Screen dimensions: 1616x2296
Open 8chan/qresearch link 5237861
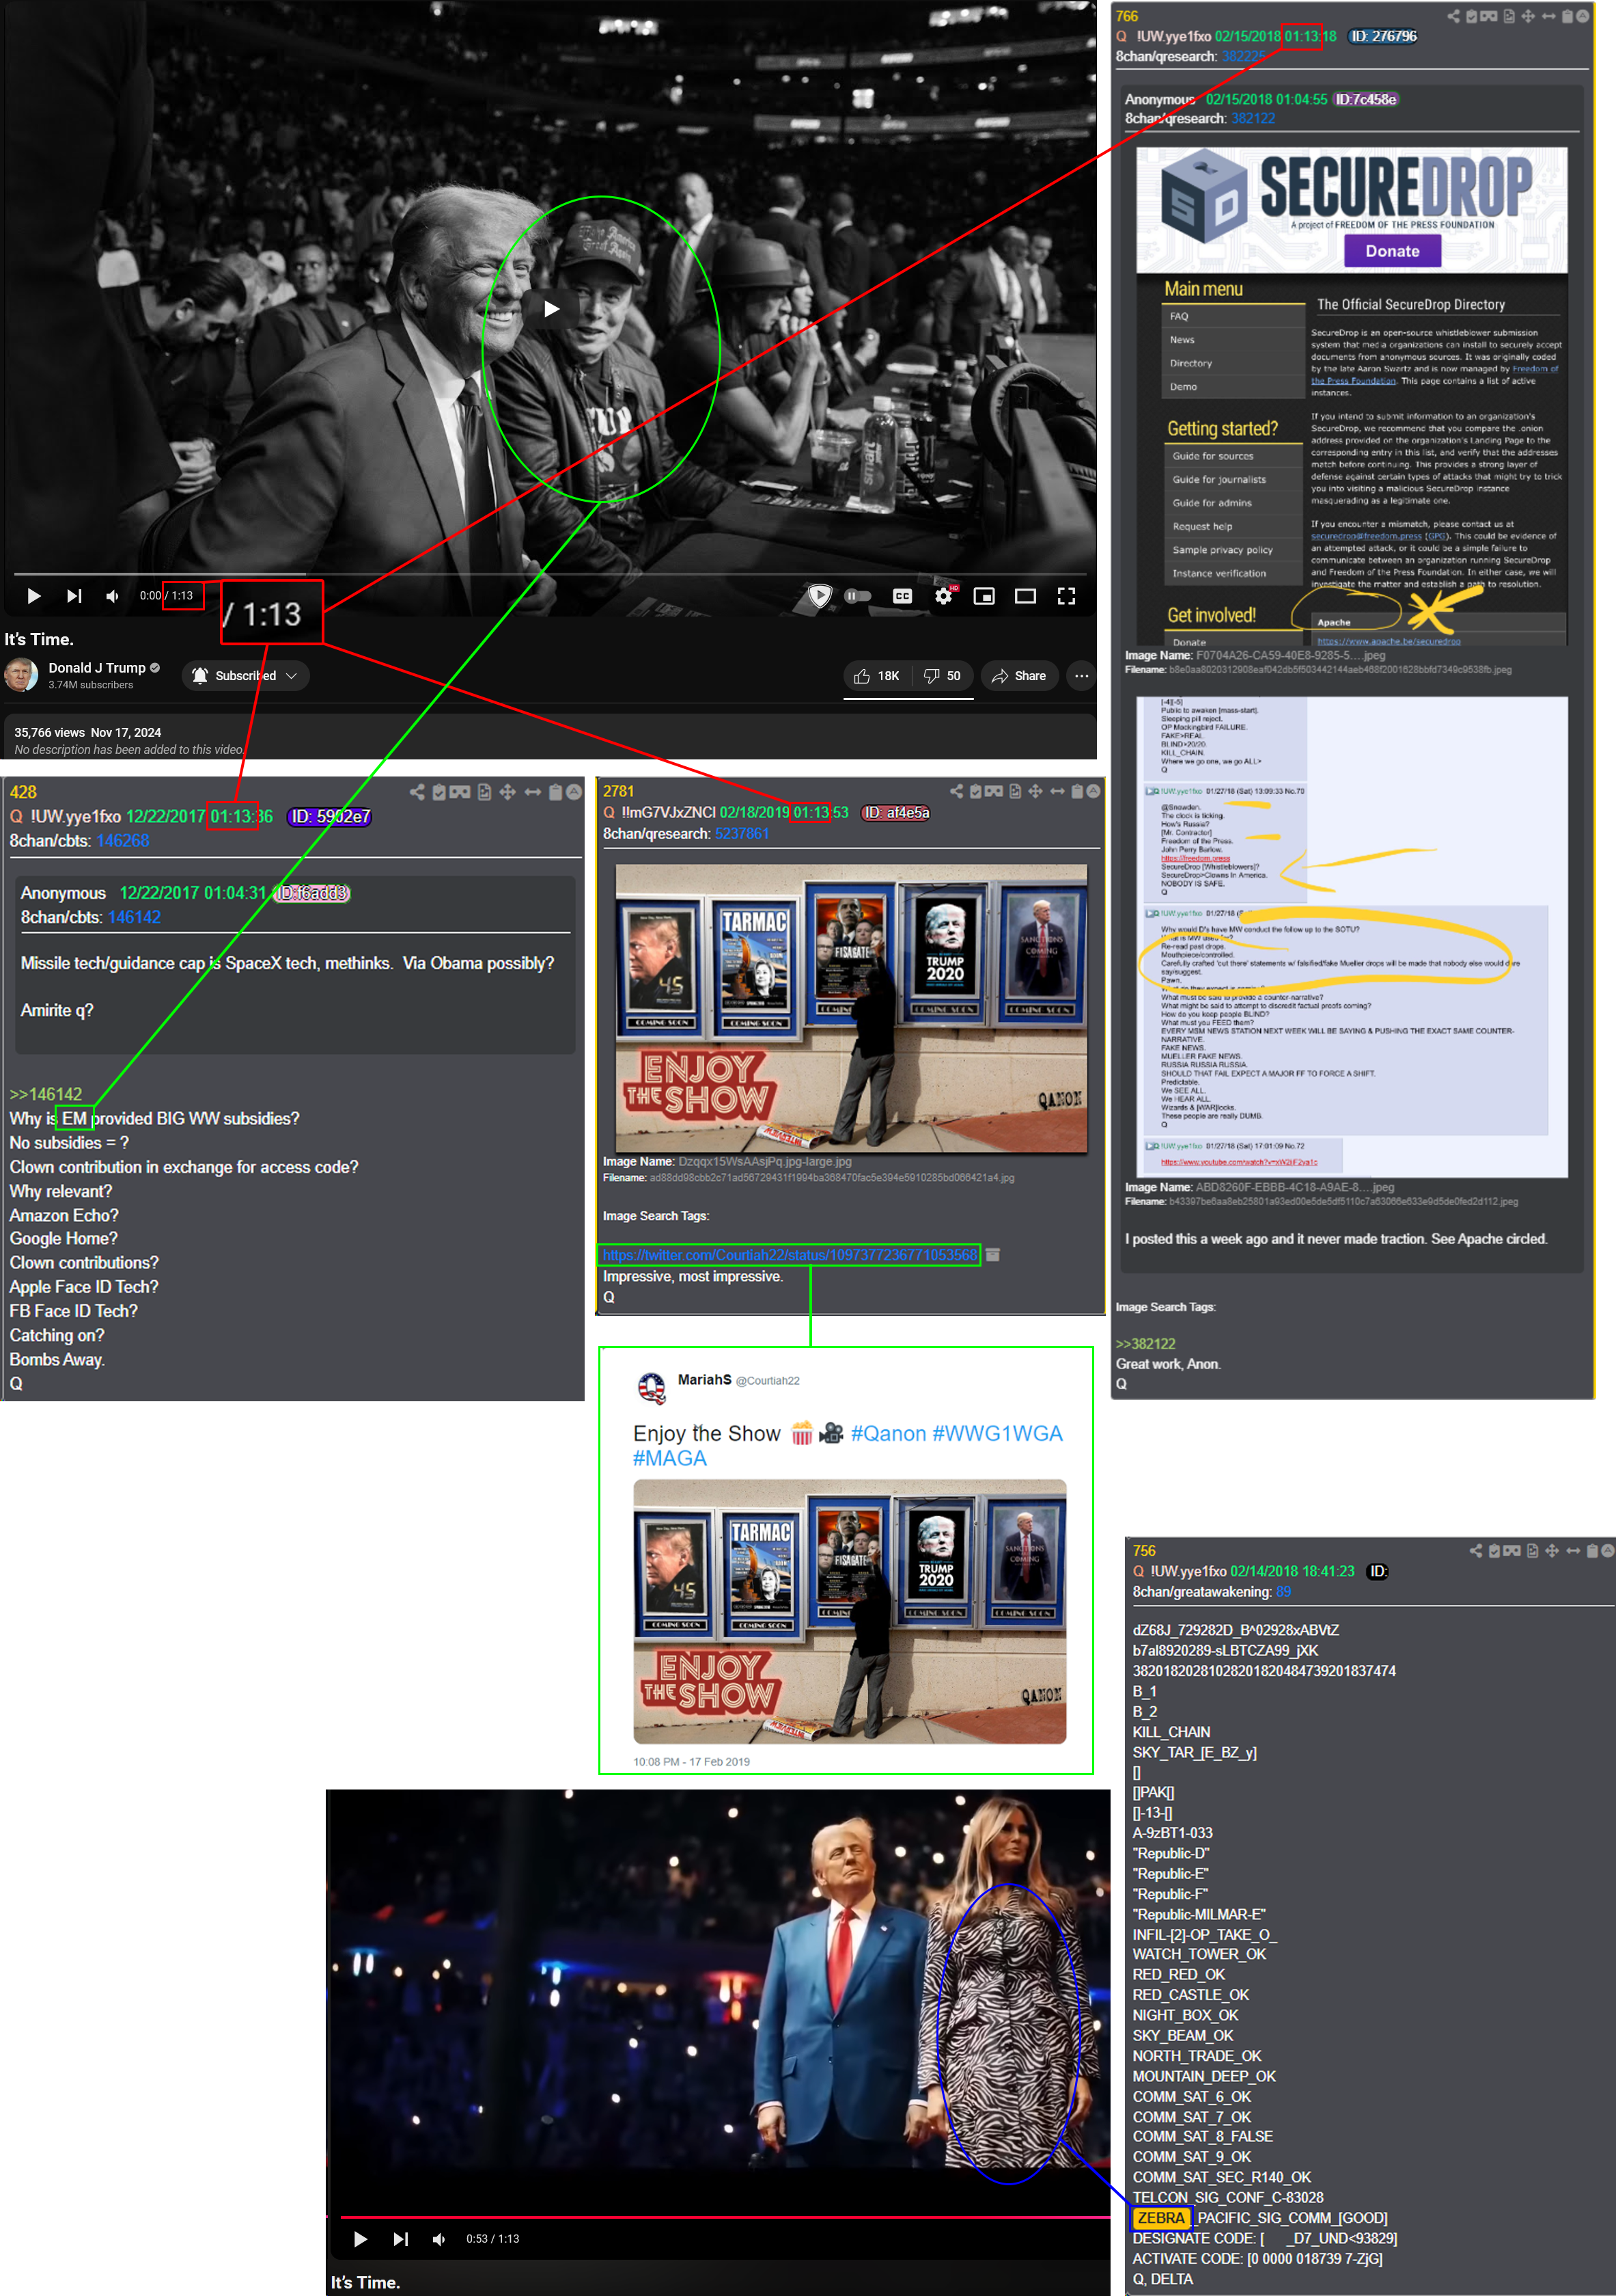(x=742, y=834)
